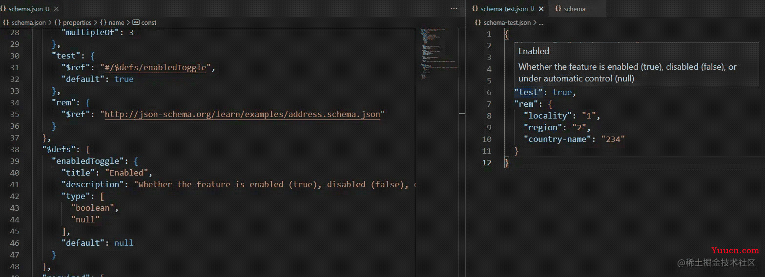Click the "enabledToggle" key on line 39
The image size is (765, 277).
point(88,161)
